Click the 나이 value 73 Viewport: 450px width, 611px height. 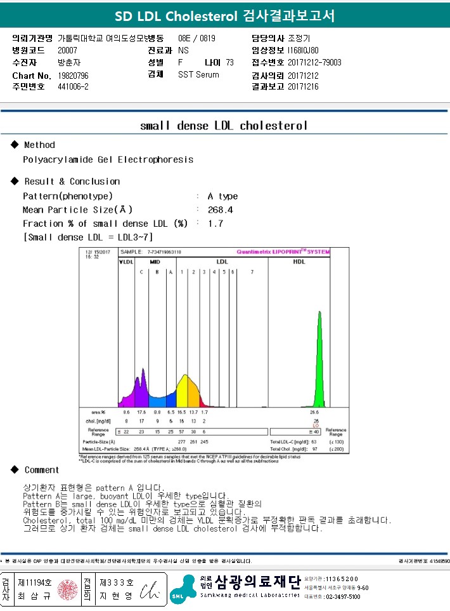(230, 62)
